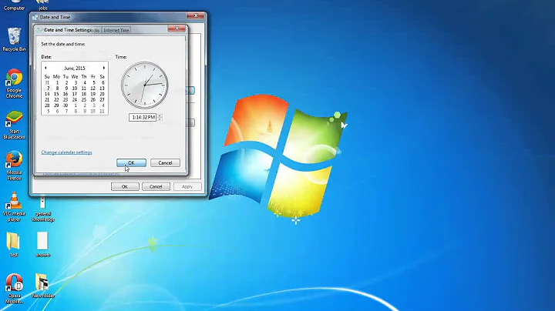Select June 16 in the calendar
555x311 pixels.
(66, 94)
